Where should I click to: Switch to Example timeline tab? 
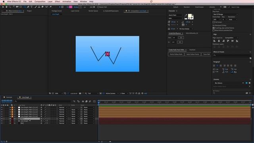click(9, 97)
